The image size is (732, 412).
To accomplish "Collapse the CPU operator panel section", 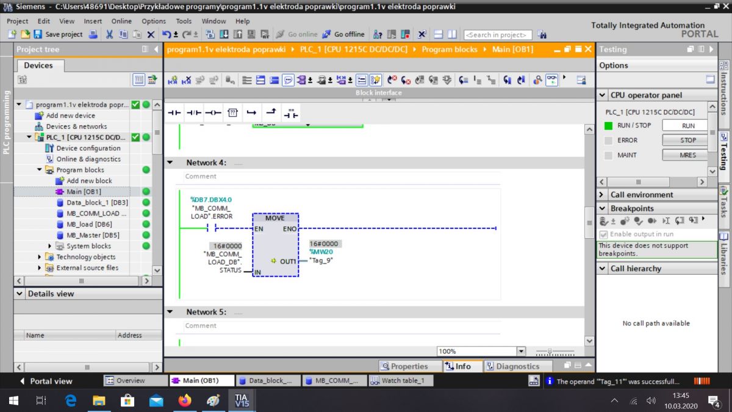I will (x=602, y=95).
